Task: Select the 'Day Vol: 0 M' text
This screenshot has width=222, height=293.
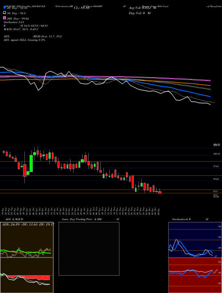Action: tap(139, 13)
